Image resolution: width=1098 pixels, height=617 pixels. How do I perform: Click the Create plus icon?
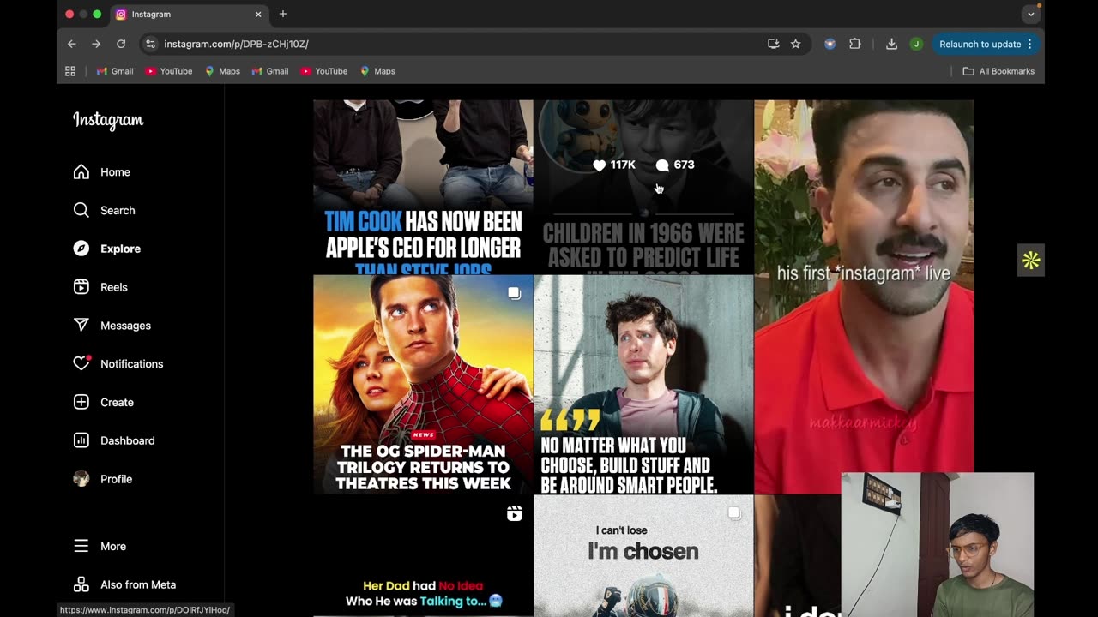(x=81, y=402)
